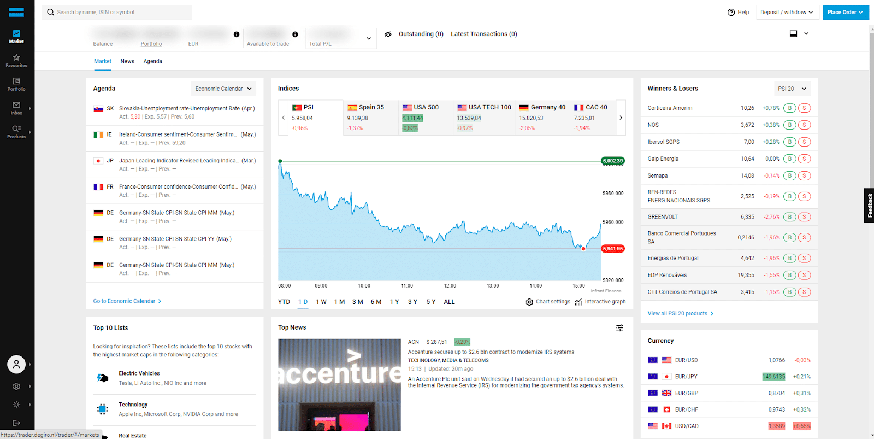Open Favourites star in sidebar

(16, 60)
